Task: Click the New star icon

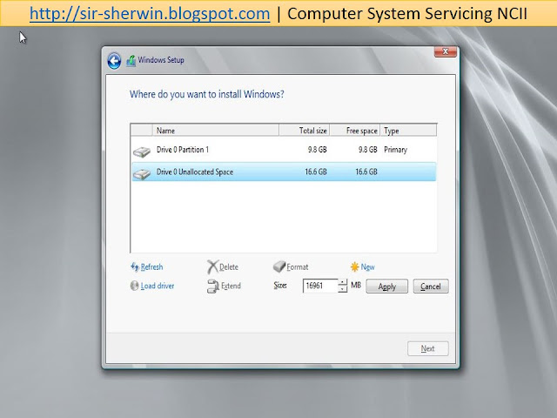Action: [354, 266]
